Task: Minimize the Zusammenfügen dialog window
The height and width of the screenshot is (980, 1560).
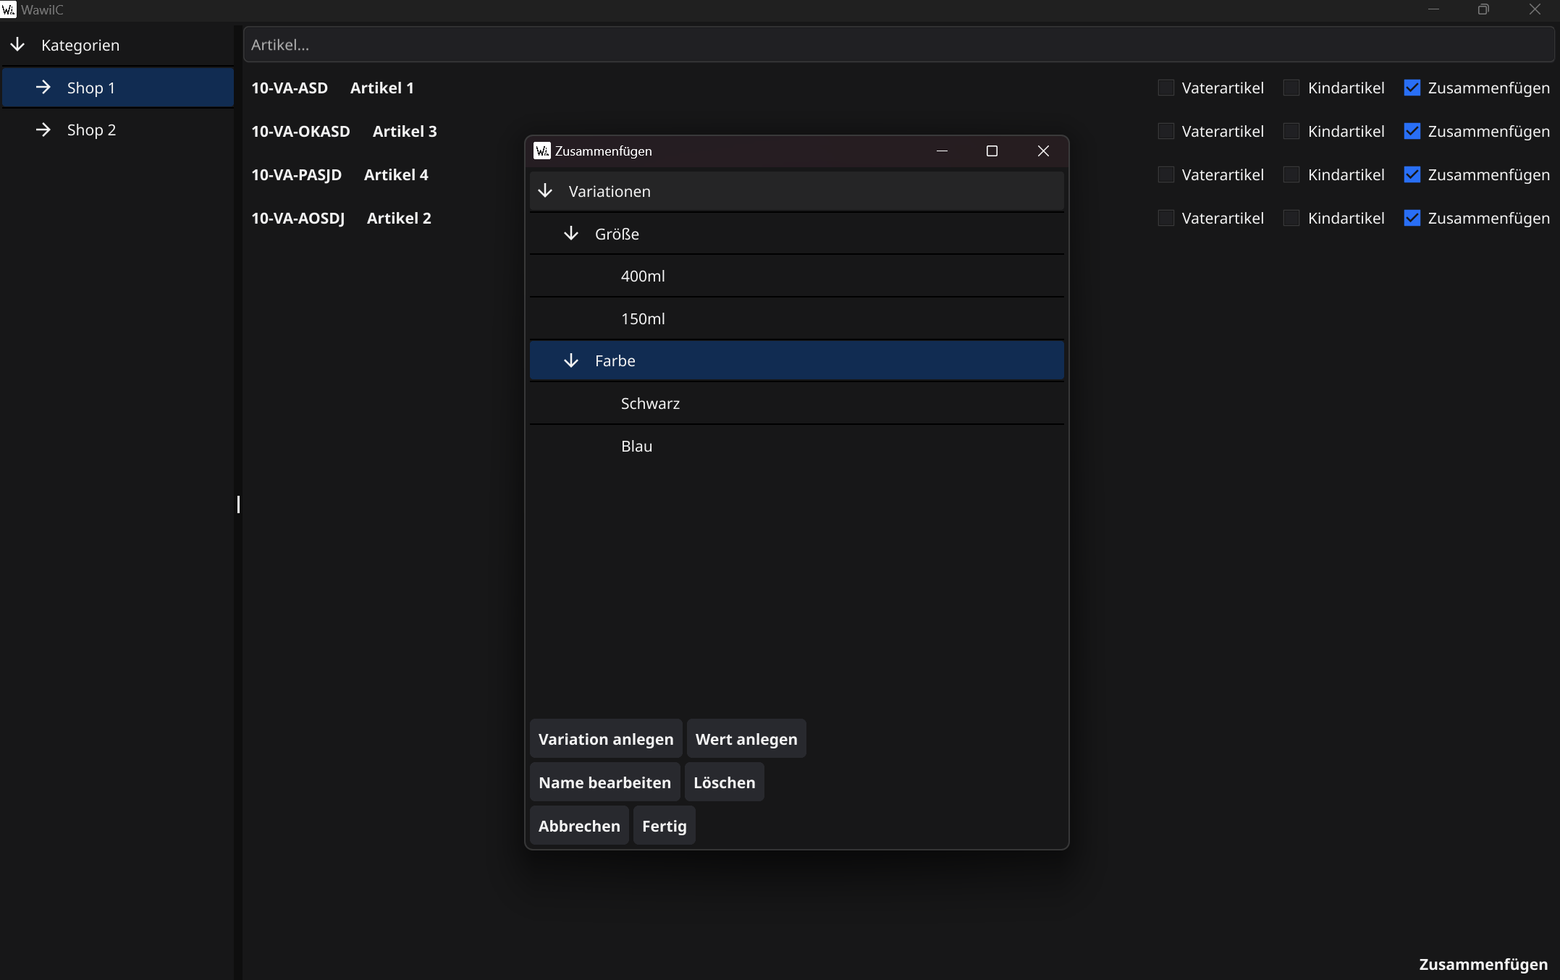Action: tap(942, 151)
